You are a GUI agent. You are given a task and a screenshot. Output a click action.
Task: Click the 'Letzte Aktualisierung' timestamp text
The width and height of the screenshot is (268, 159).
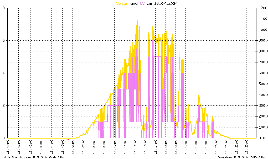click(x=33, y=157)
